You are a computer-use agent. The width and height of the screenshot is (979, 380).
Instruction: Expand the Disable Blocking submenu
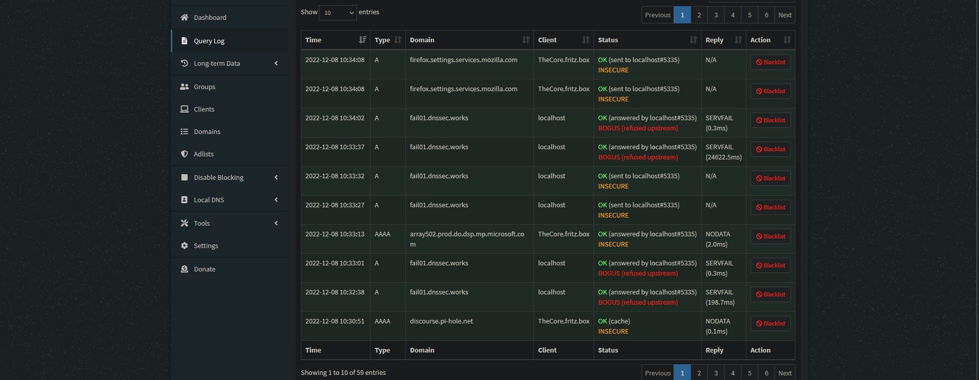click(x=276, y=177)
